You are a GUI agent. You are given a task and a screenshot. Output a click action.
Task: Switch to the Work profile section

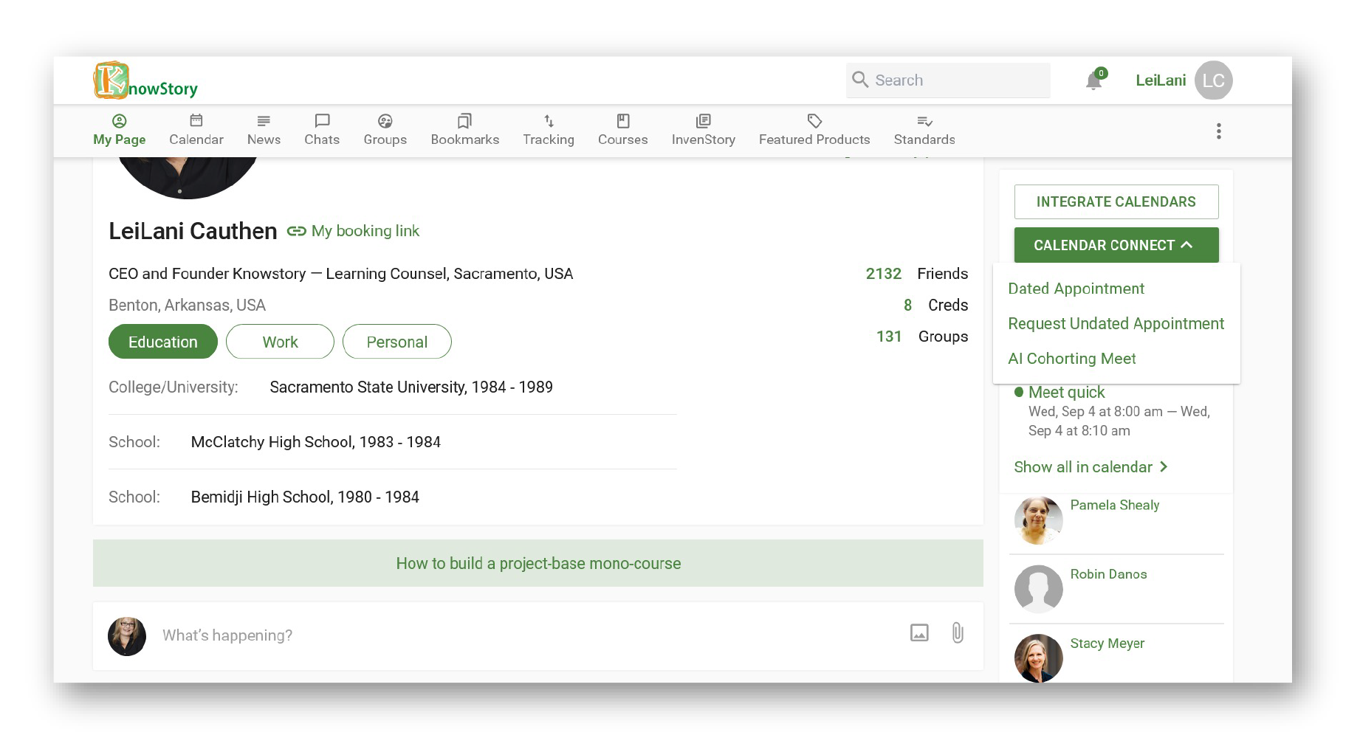(x=280, y=342)
